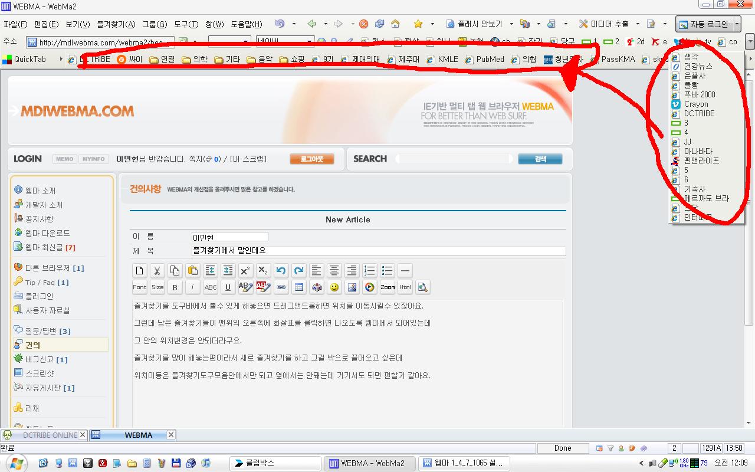Apply superscript formatting in editor

point(245,271)
